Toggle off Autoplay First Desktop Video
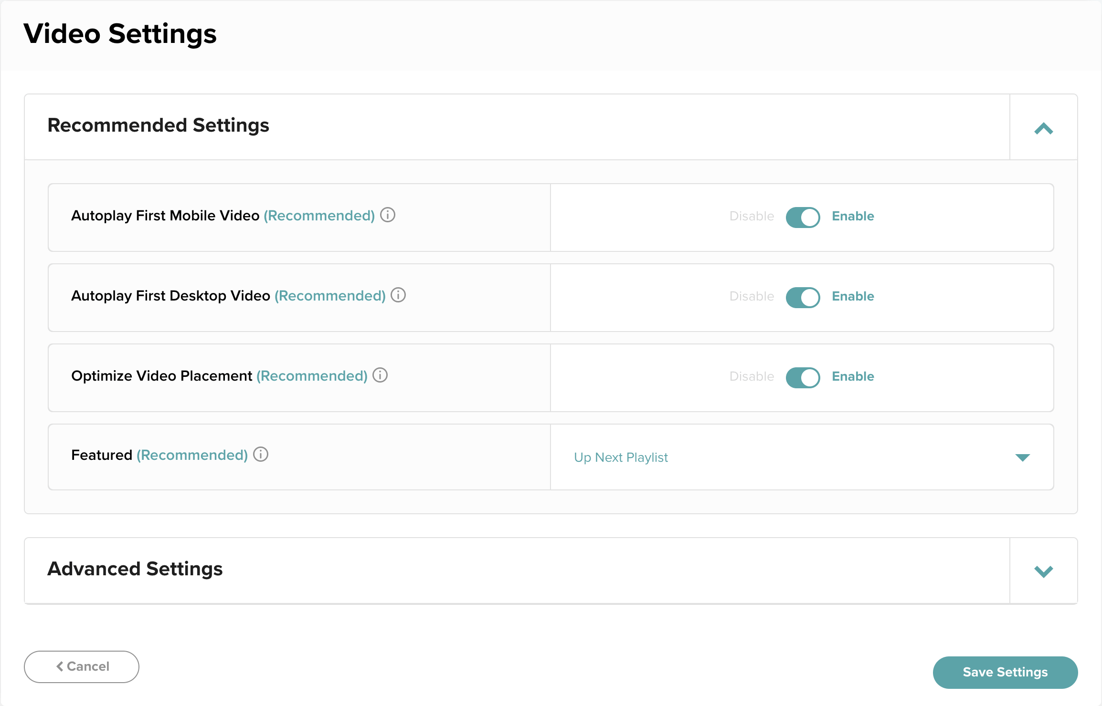This screenshot has height=706, width=1102. (x=802, y=297)
